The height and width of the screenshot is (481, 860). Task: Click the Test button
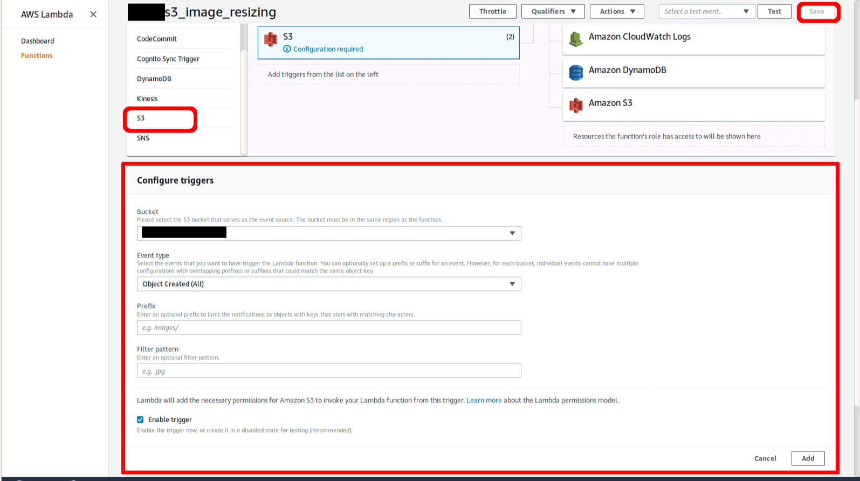point(774,11)
